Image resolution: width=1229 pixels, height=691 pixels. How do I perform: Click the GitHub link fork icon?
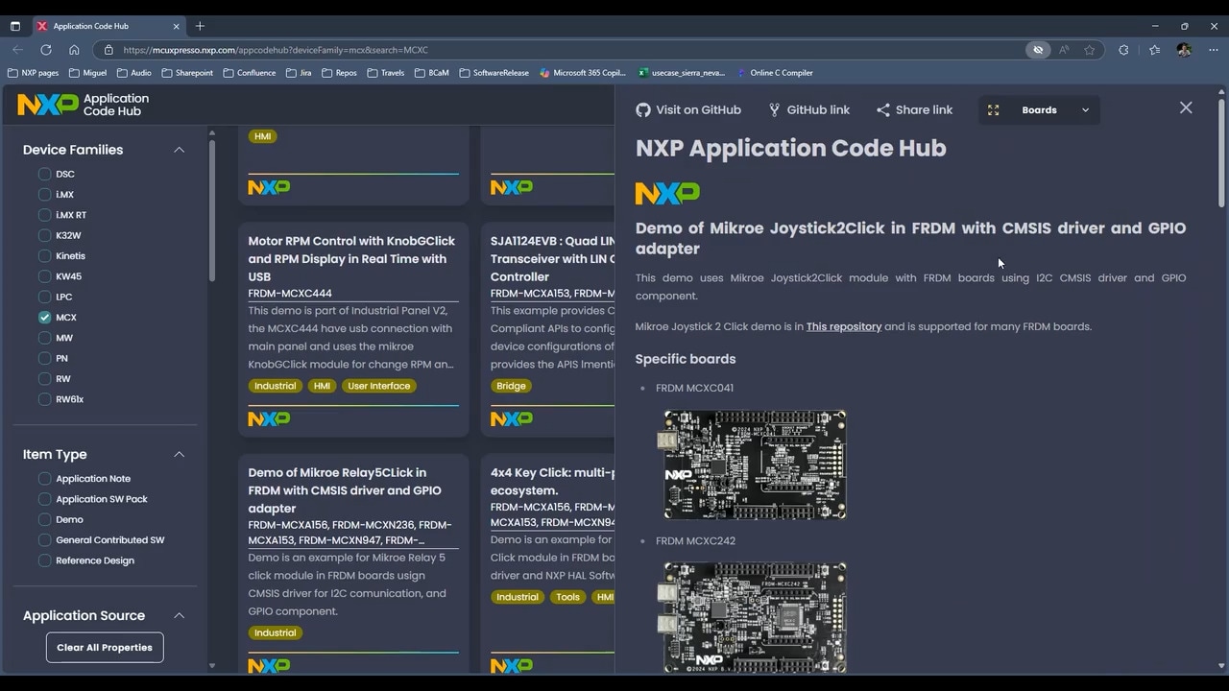[774, 110]
